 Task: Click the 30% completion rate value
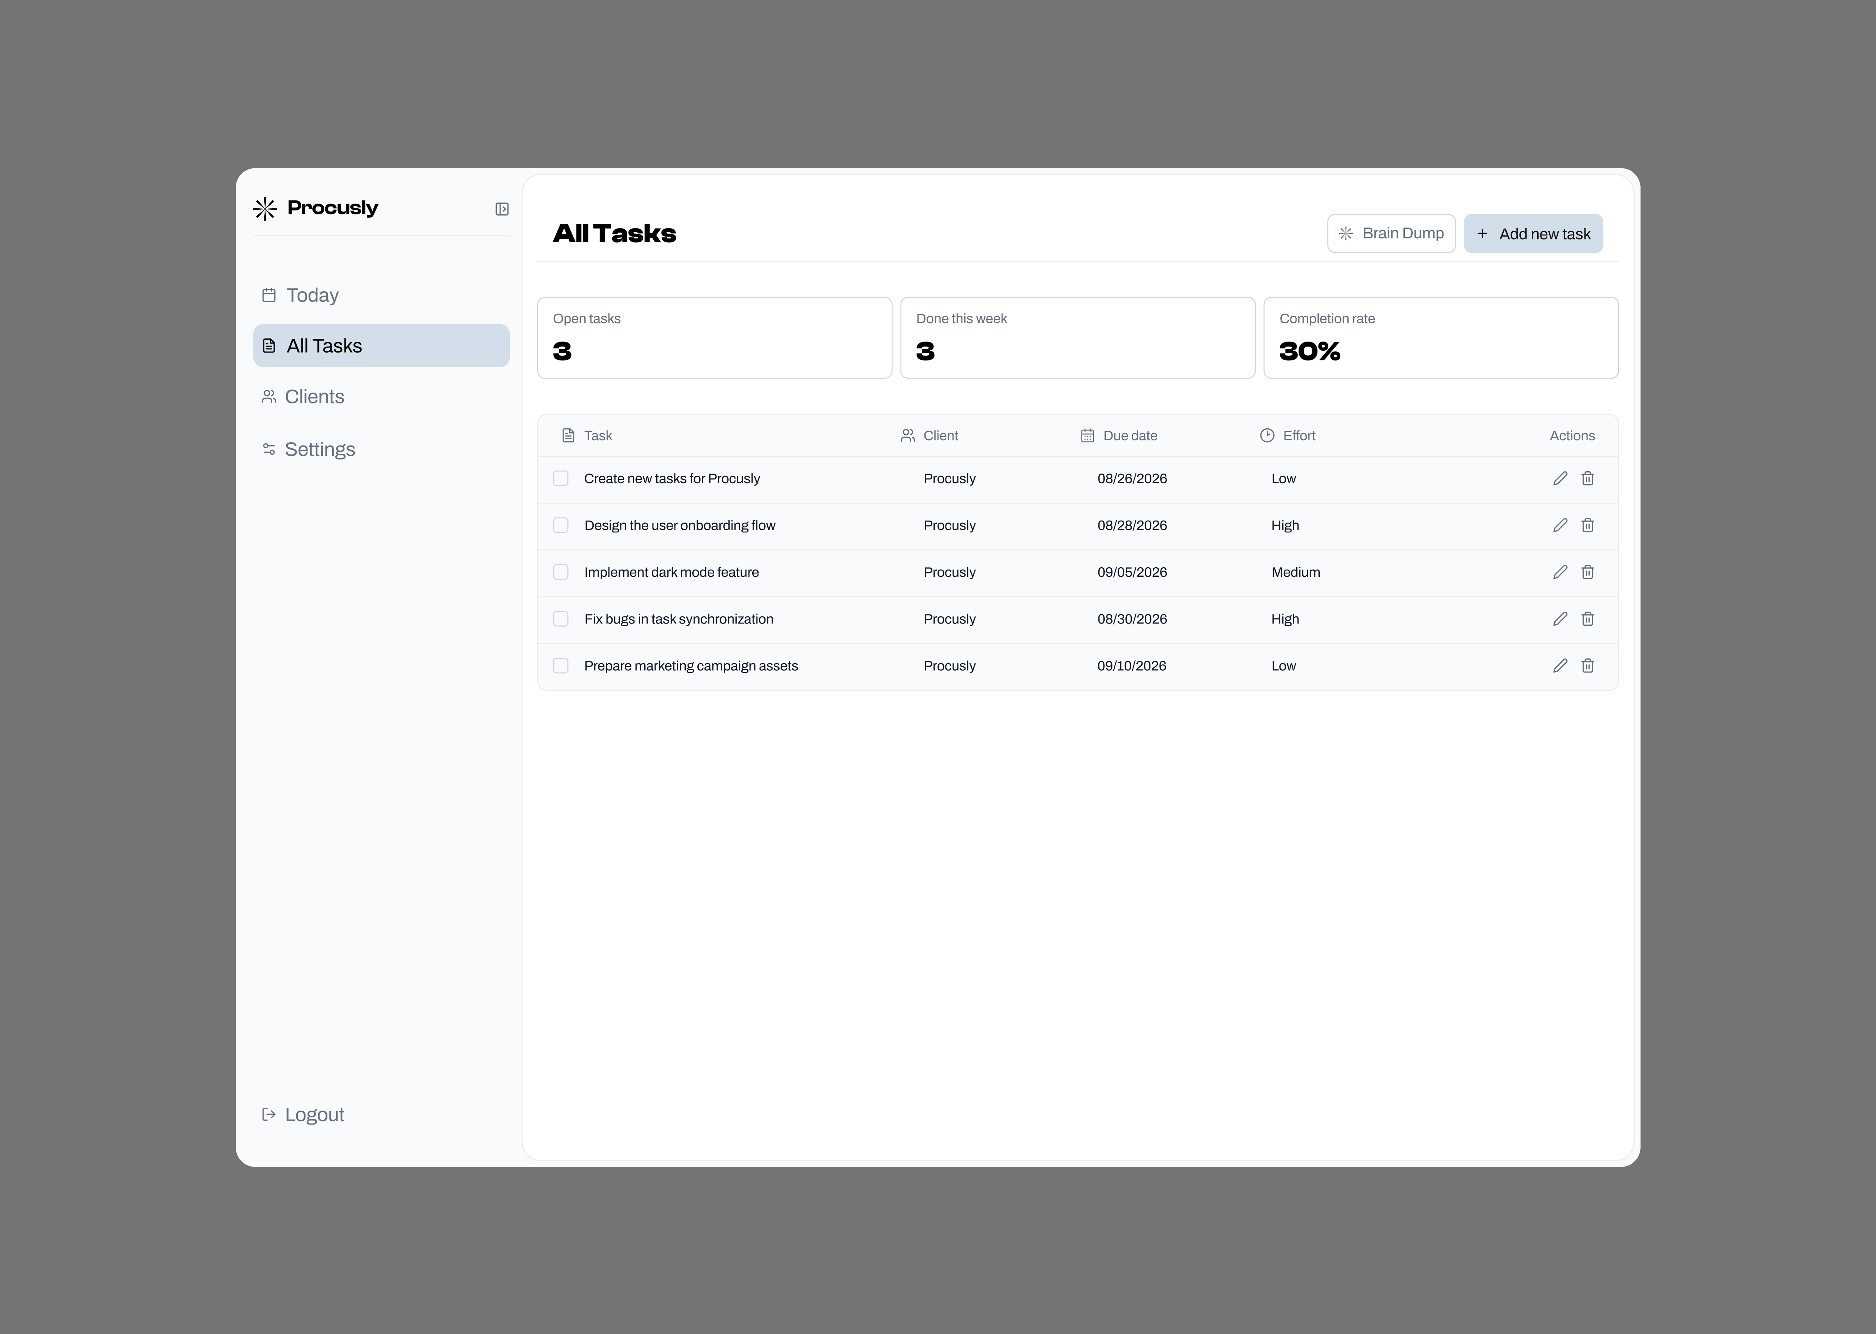[1309, 351]
